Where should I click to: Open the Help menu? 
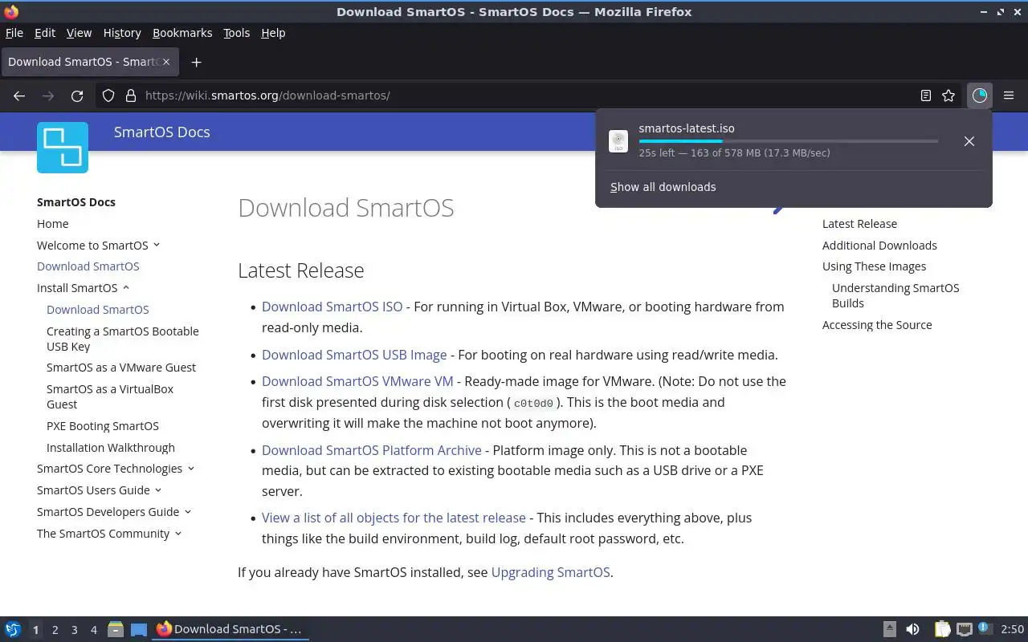273,33
